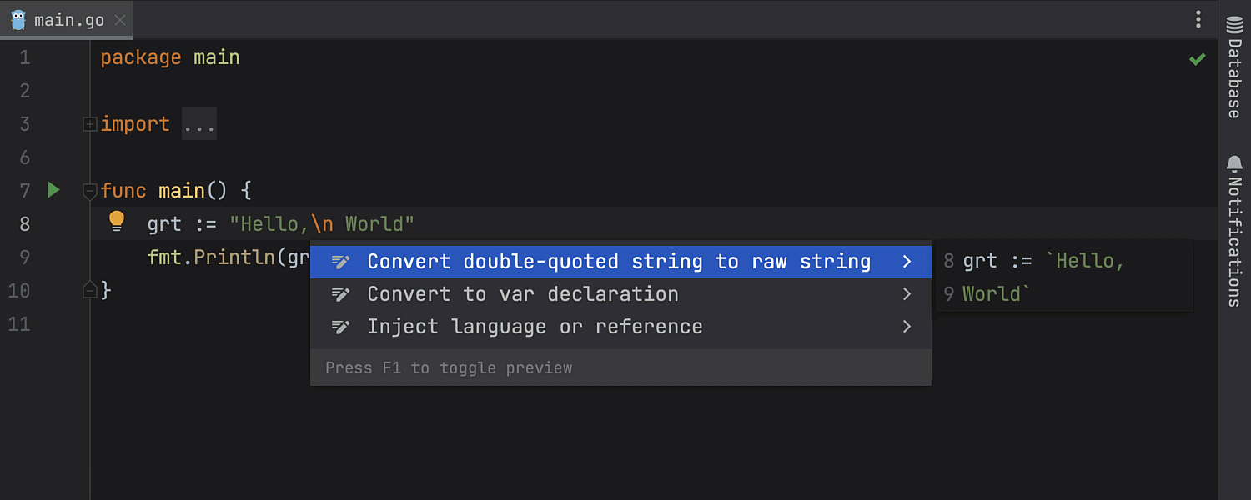Click pencil icon beside Inject language or reference
1251x500 pixels.
[x=340, y=327]
